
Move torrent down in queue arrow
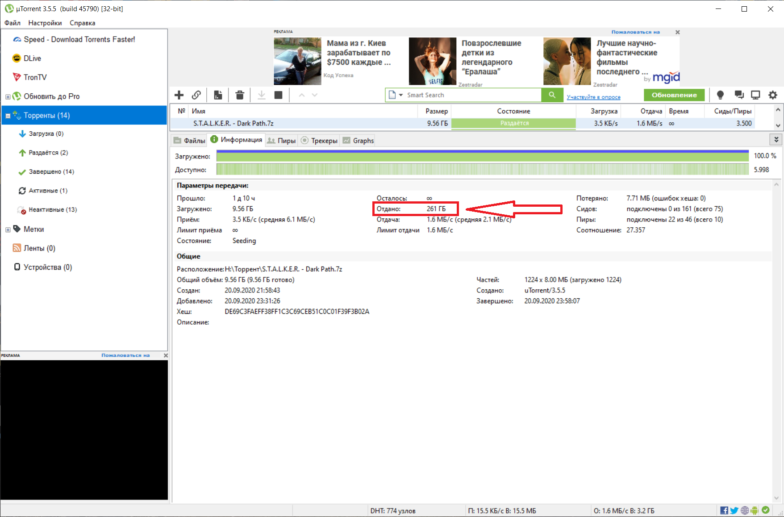(x=315, y=95)
